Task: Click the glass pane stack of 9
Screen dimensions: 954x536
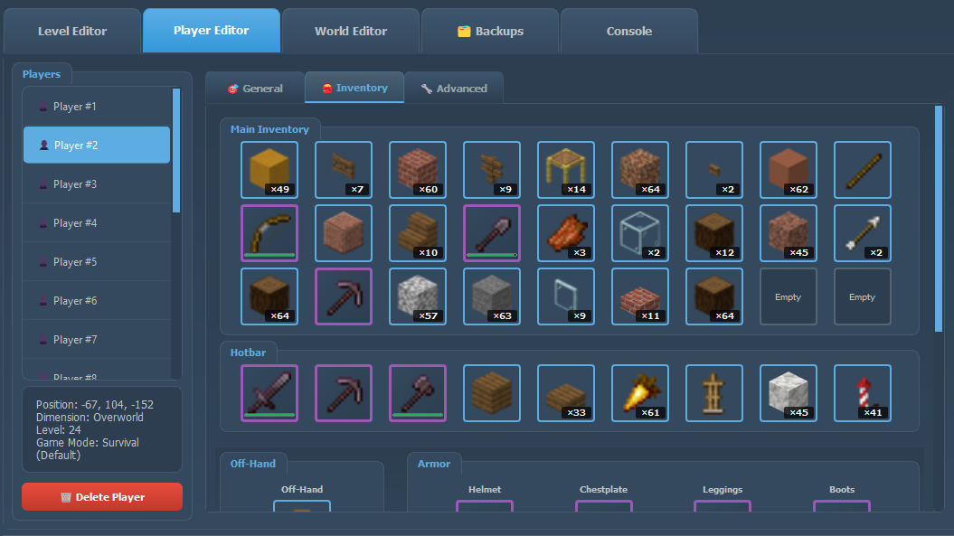Action: point(566,296)
